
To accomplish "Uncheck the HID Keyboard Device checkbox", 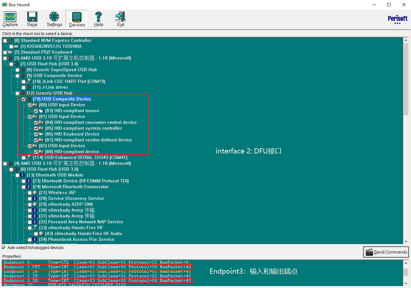I will (x=36, y=134).
